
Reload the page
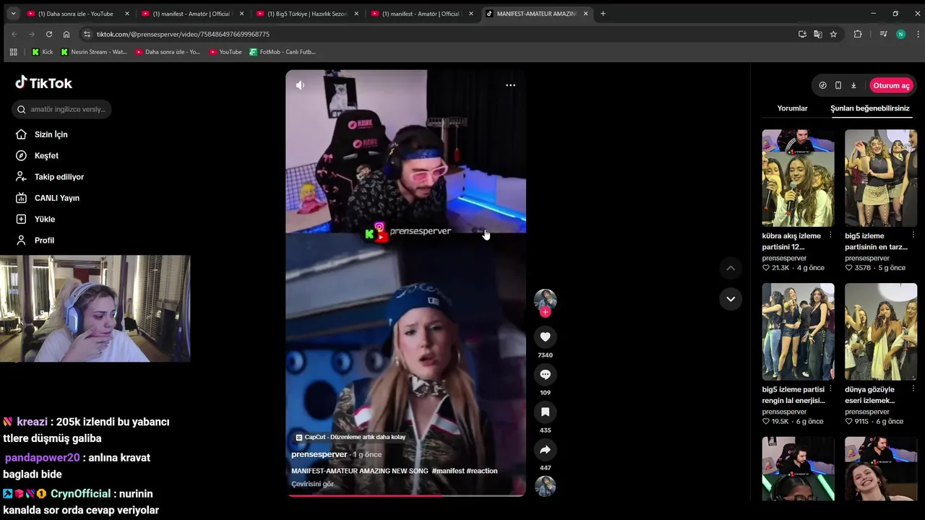(x=48, y=34)
